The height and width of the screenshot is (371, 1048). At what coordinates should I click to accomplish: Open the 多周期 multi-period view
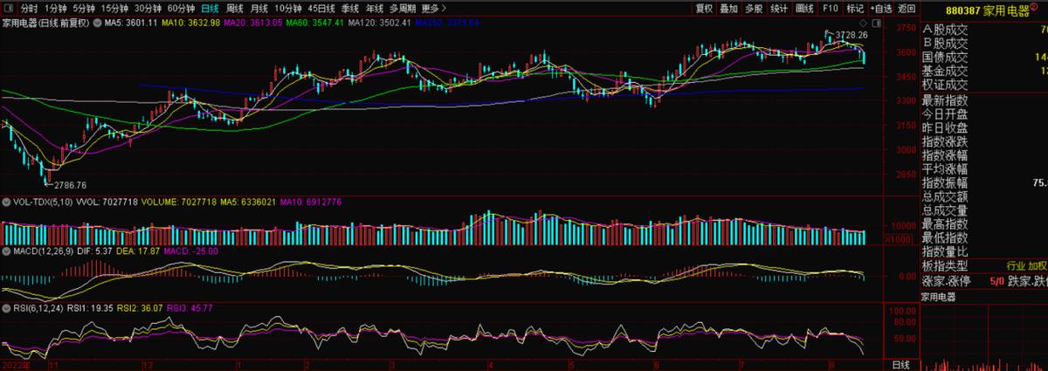[x=403, y=8]
